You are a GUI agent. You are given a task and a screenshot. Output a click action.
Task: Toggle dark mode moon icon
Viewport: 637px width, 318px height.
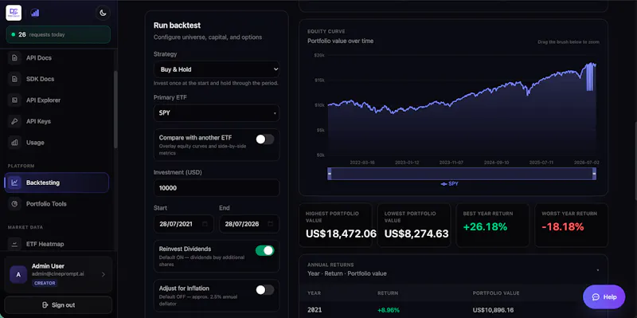click(103, 13)
